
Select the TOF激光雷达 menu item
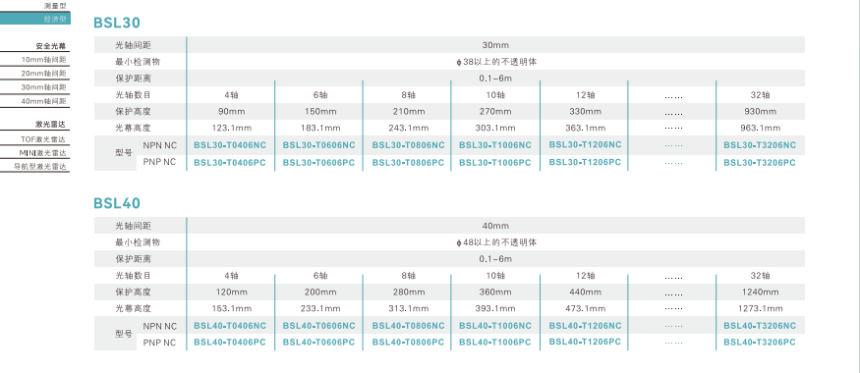(44, 139)
